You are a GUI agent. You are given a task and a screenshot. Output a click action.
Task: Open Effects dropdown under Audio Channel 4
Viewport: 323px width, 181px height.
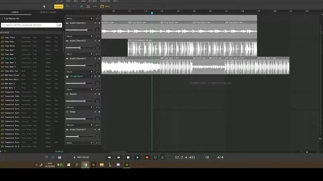pyautogui.click(x=79, y=72)
